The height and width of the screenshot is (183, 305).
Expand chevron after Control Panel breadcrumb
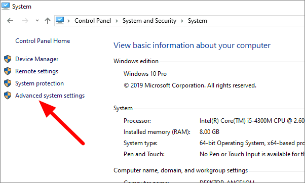(x=117, y=21)
